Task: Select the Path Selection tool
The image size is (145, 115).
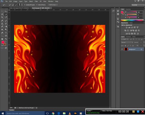Action: [x=2, y=36]
